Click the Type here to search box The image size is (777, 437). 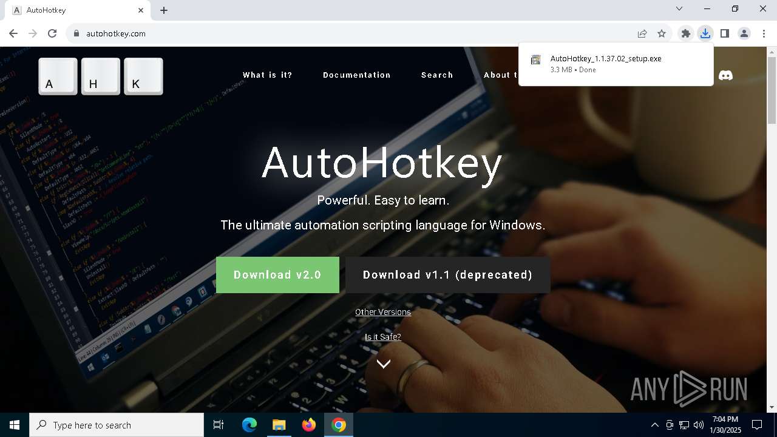pos(117,425)
